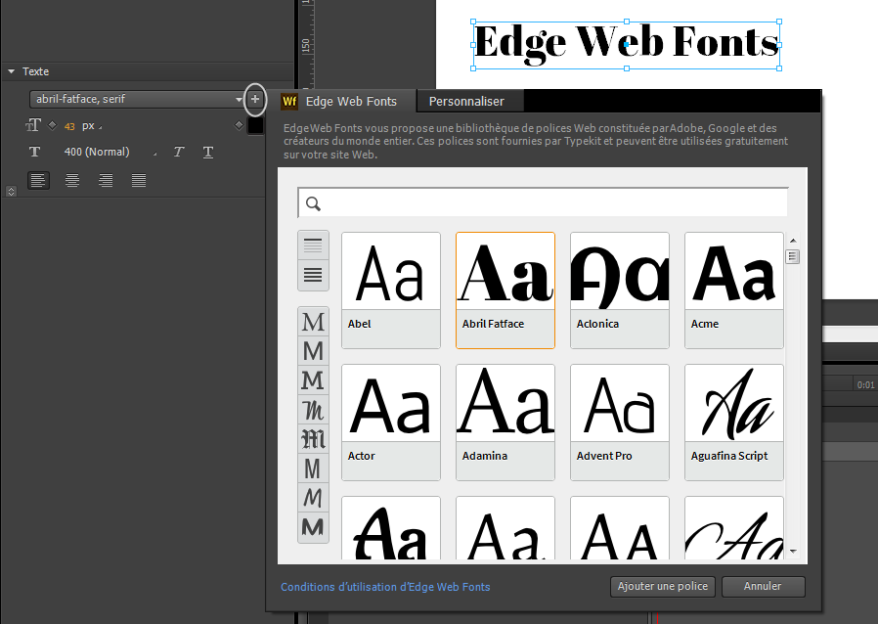The width and height of the screenshot is (878, 624).
Task: Click the Ajouter une police button
Action: pos(663,587)
